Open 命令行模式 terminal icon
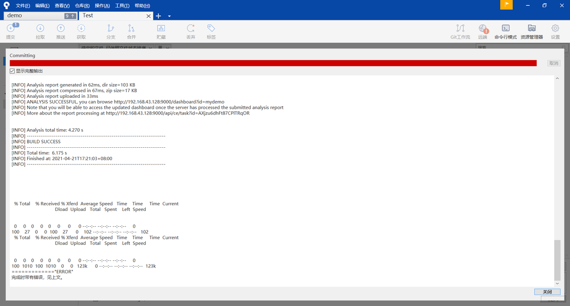 point(506,29)
